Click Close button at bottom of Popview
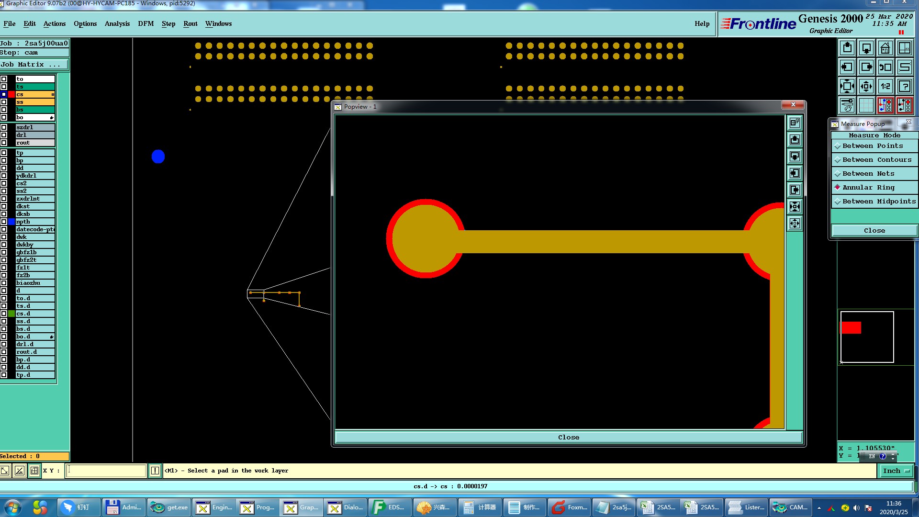 click(x=568, y=438)
